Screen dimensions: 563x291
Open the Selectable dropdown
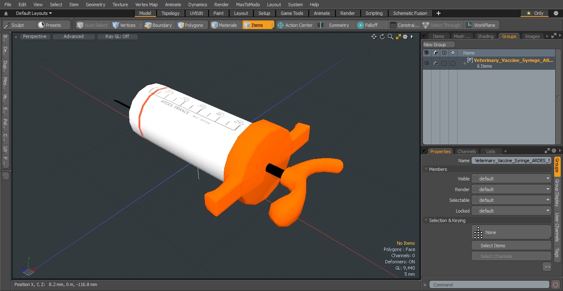[511, 200]
